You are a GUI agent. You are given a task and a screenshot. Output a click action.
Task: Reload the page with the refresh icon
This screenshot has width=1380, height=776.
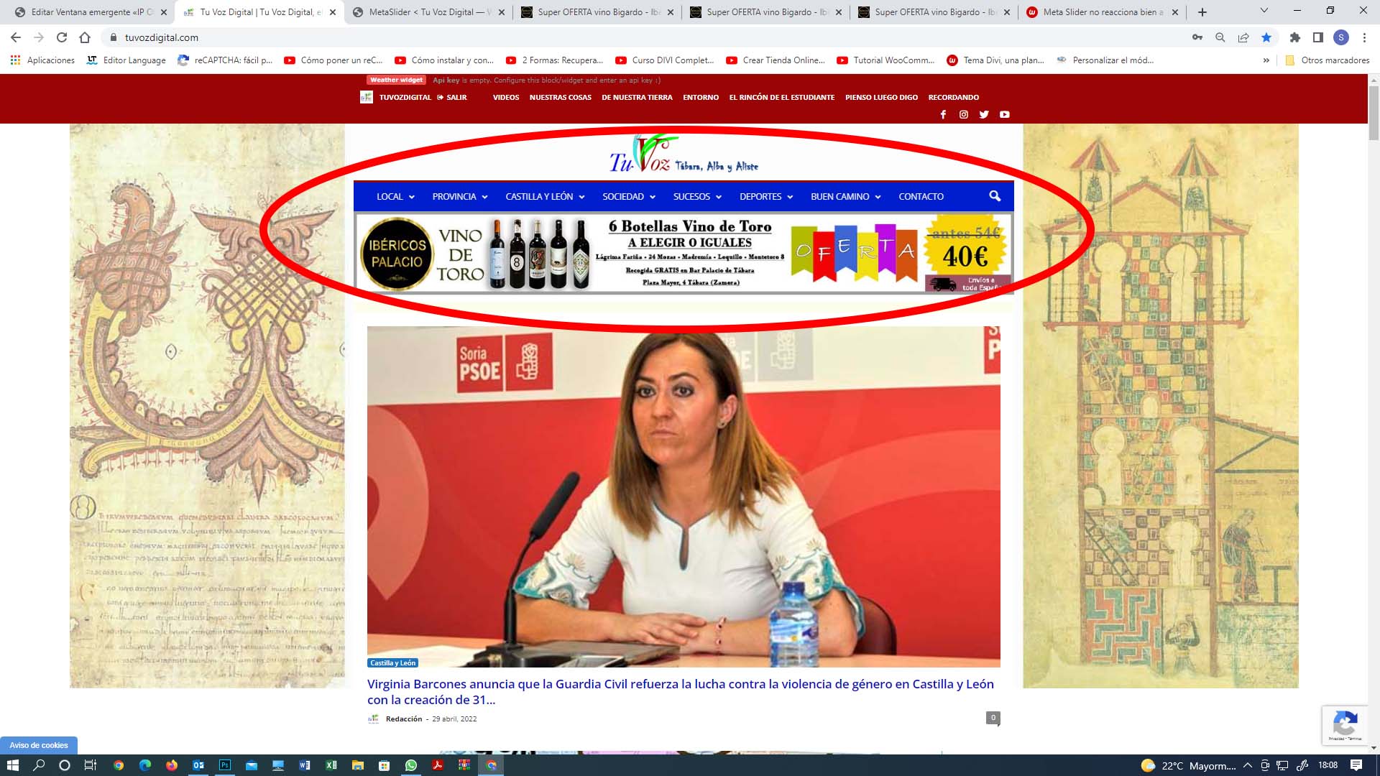tap(62, 37)
